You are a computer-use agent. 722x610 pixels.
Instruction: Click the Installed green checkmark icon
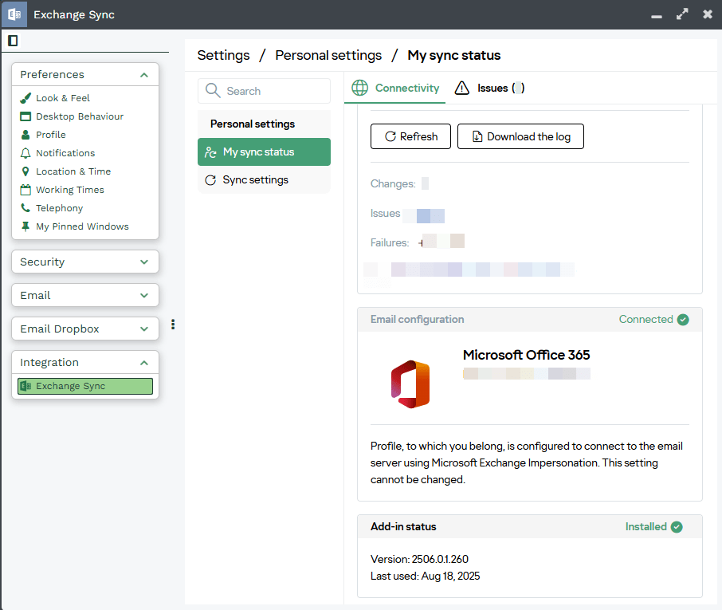(677, 526)
